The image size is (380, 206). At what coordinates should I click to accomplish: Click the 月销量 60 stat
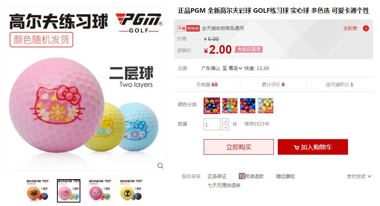click(207, 84)
